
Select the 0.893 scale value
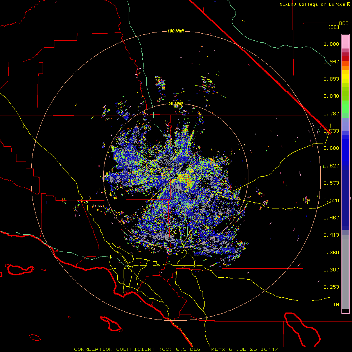[x=331, y=79]
